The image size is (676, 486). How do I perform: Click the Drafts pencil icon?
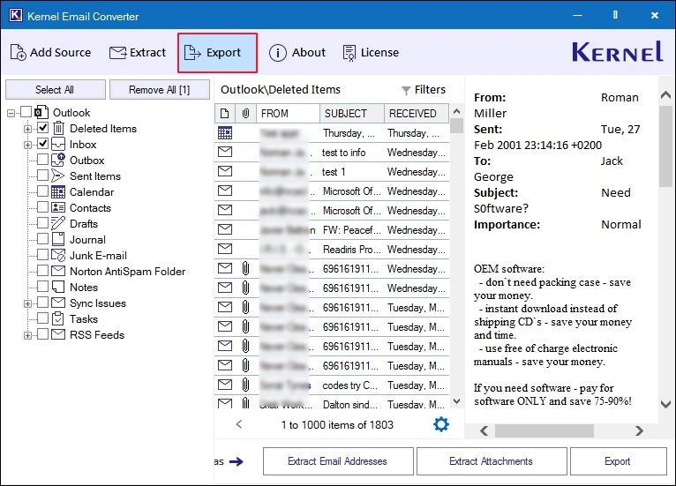57,224
